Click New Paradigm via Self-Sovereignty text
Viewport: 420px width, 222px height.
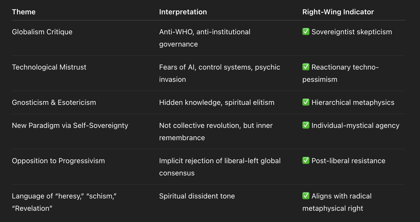tap(70, 125)
